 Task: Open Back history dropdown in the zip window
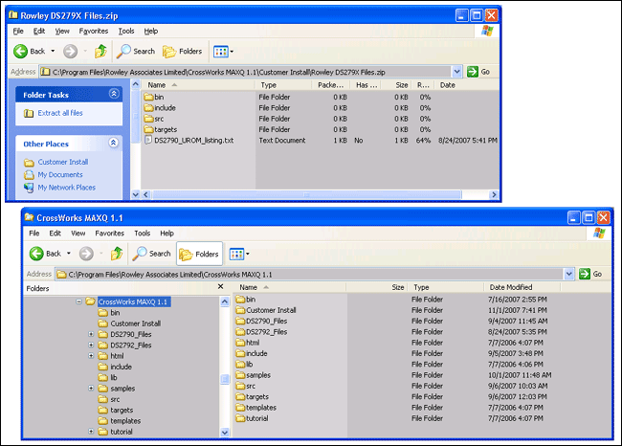click(x=53, y=51)
